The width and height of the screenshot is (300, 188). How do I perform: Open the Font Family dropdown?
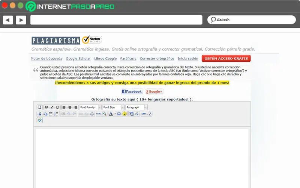90,107
